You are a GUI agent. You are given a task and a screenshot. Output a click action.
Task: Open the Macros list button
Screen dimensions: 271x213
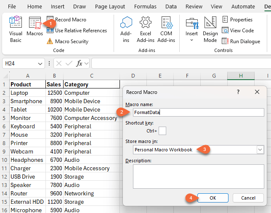point(35,26)
